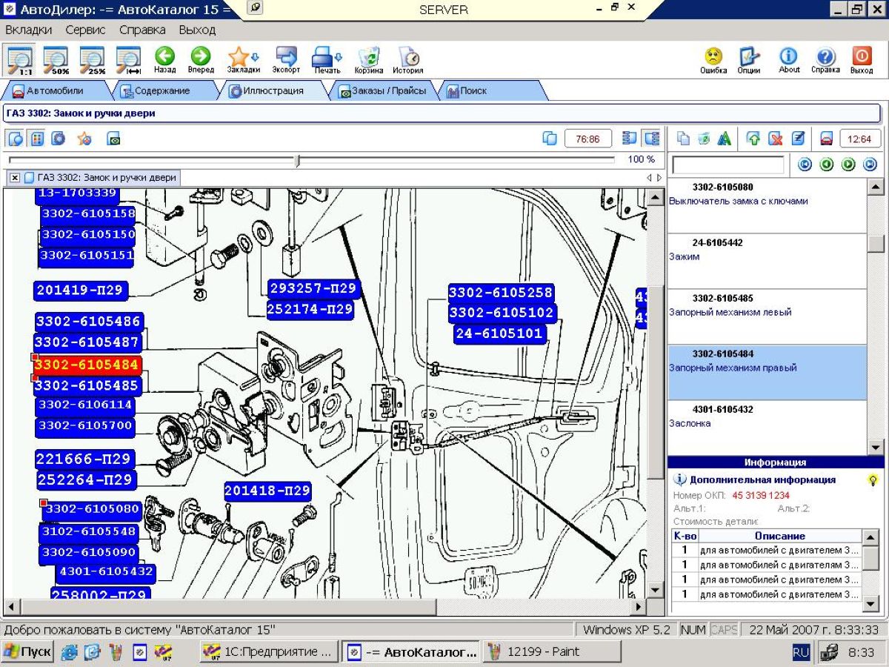Click the red X delete icon
The width and height of the screenshot is (889, 667).
775,139
